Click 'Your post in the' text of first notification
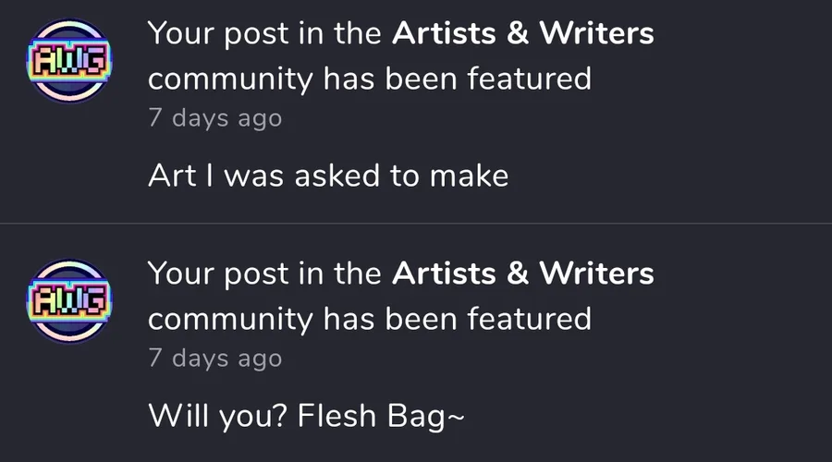Viewport: 832px width, 462px height. point(264,34)
